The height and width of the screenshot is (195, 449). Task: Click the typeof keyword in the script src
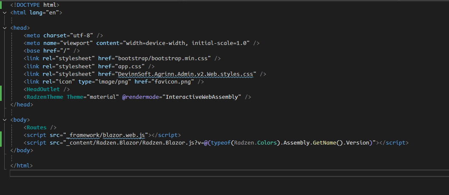(221, 143)
